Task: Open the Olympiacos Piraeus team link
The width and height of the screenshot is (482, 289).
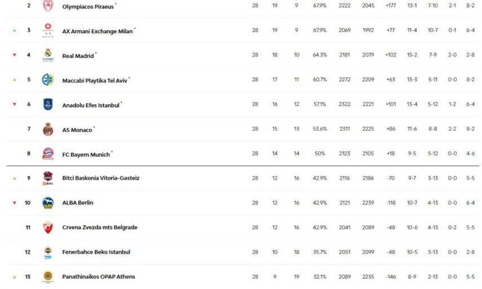Action: tap(88, 7)
